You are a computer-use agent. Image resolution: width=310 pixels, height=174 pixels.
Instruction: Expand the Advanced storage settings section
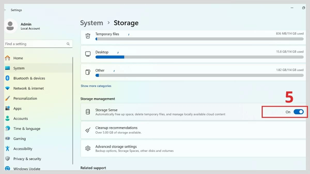click(x=181, y=148)
